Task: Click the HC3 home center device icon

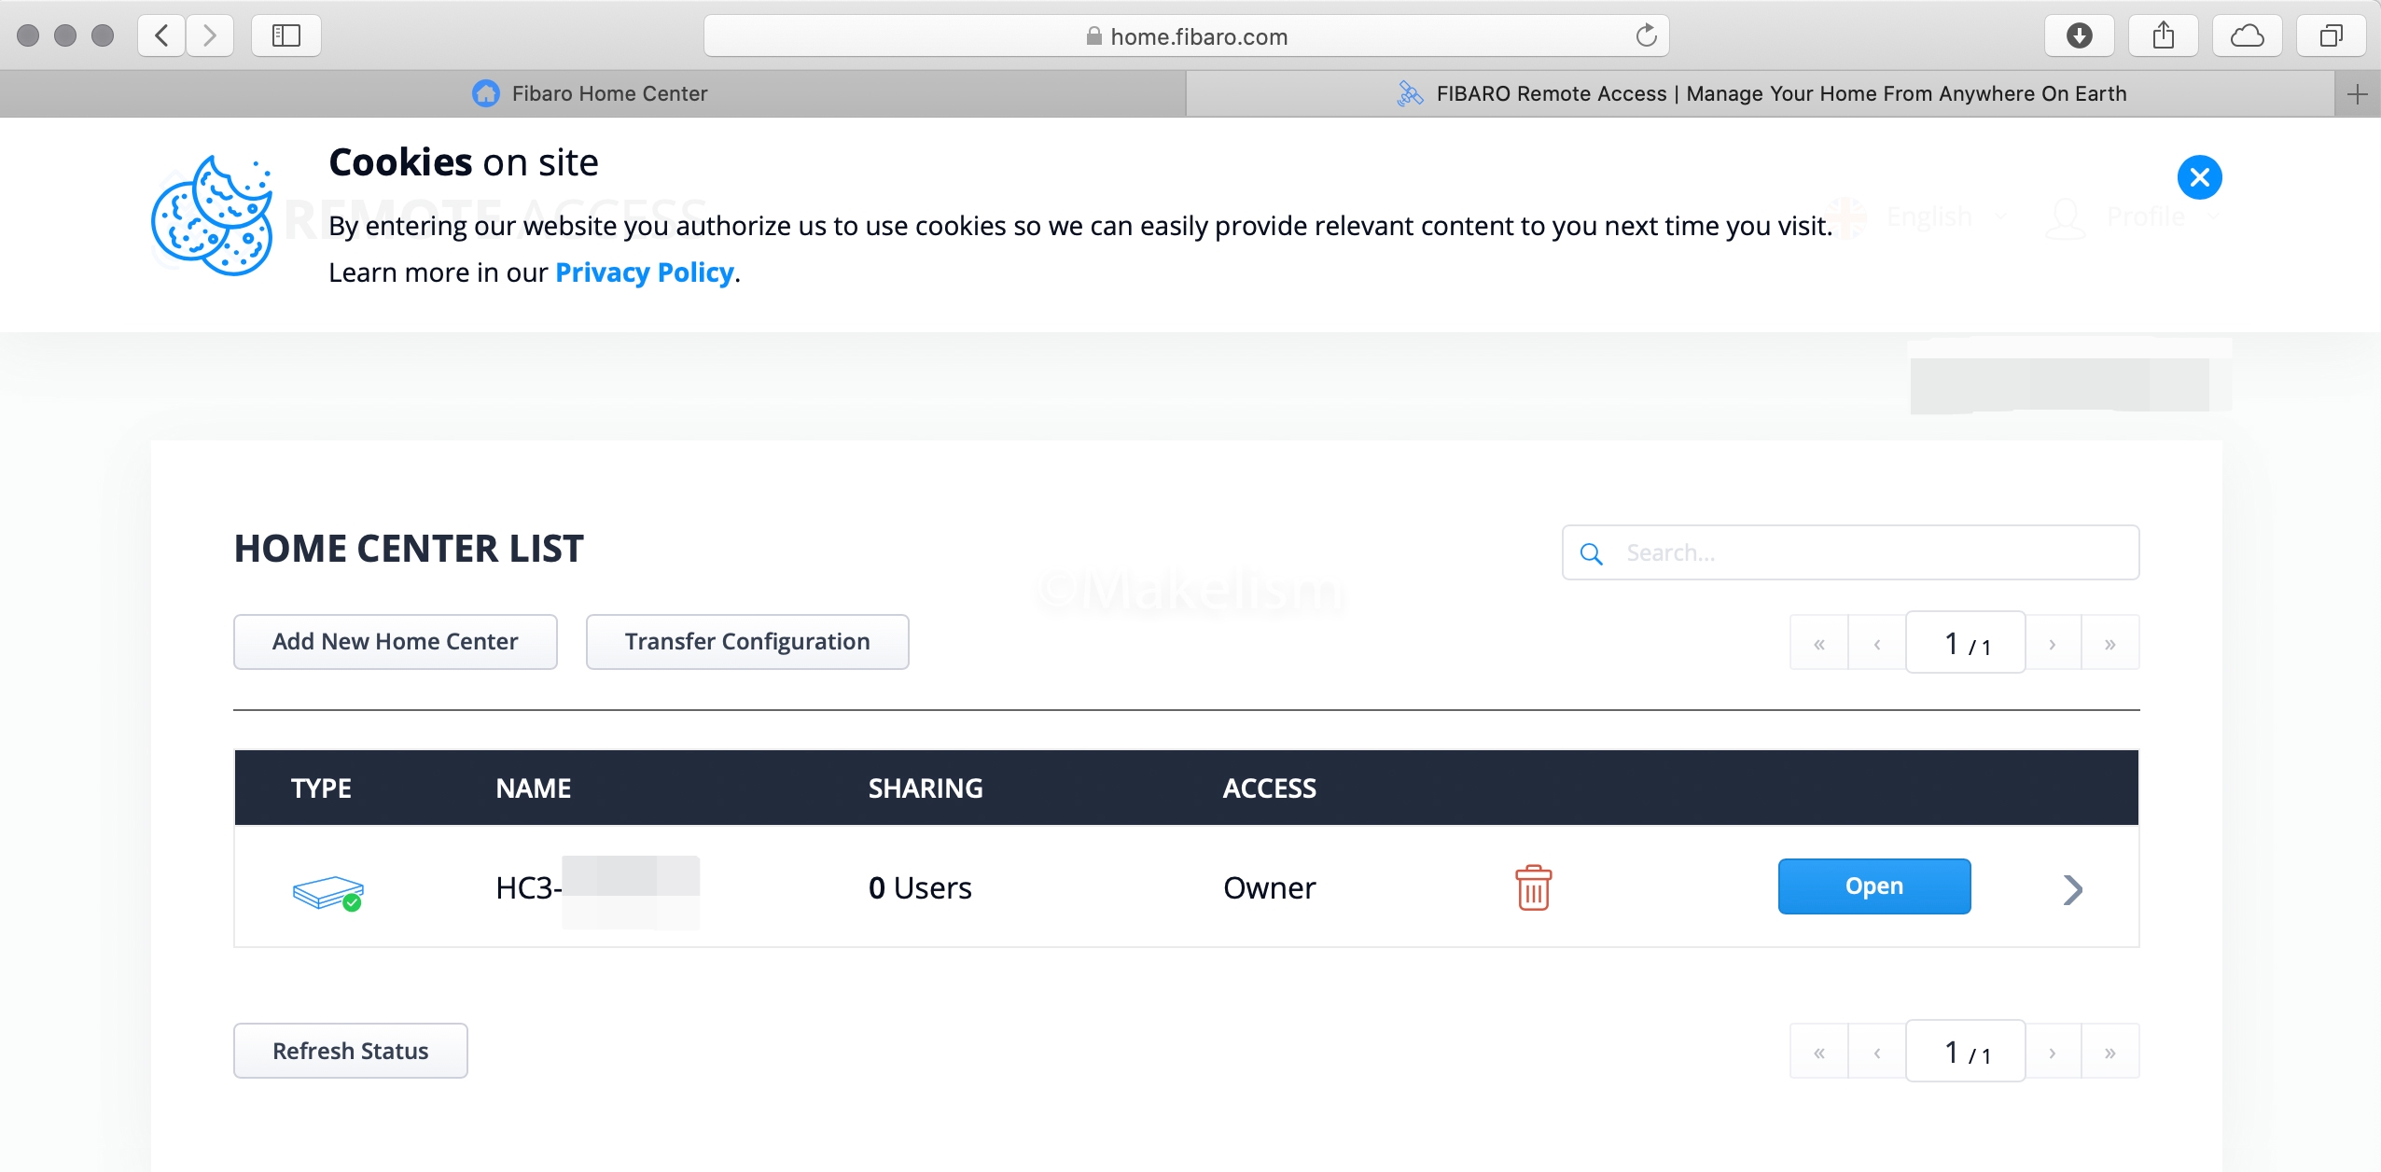Action: point(327,892)
